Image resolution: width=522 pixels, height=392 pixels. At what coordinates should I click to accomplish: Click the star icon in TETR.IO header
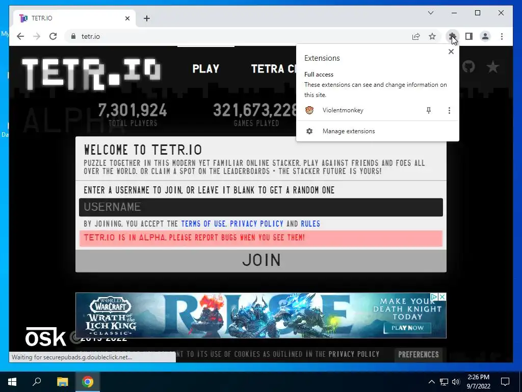[x=493, y=67]
